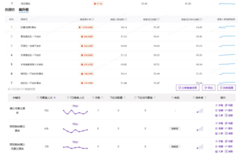Click the value 94.14 in rank 1 row
244x154 pixels.
[124, 27]
